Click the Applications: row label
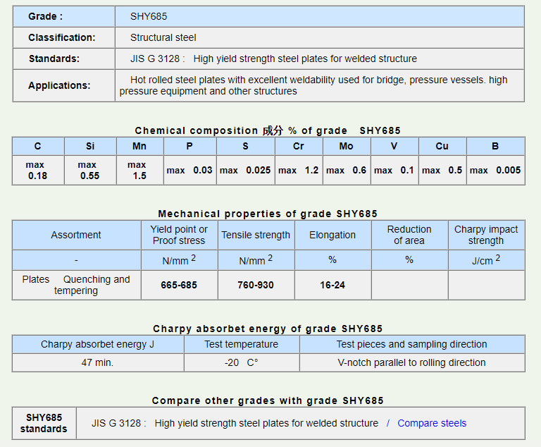 click(59, 85)
